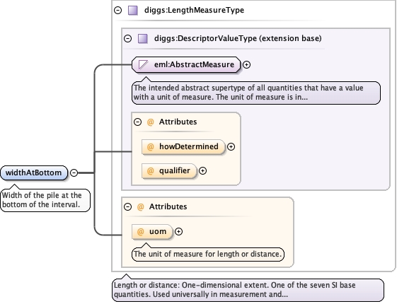Expand the qualifier attribute
397x304 pixels.
pos(202,171)
